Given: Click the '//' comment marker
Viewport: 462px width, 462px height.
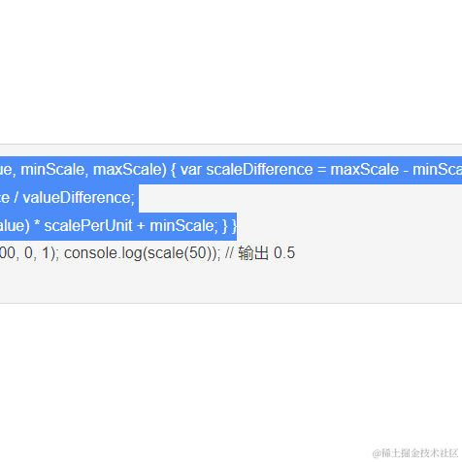Looking at the screenshot, I should pos(229,253).
